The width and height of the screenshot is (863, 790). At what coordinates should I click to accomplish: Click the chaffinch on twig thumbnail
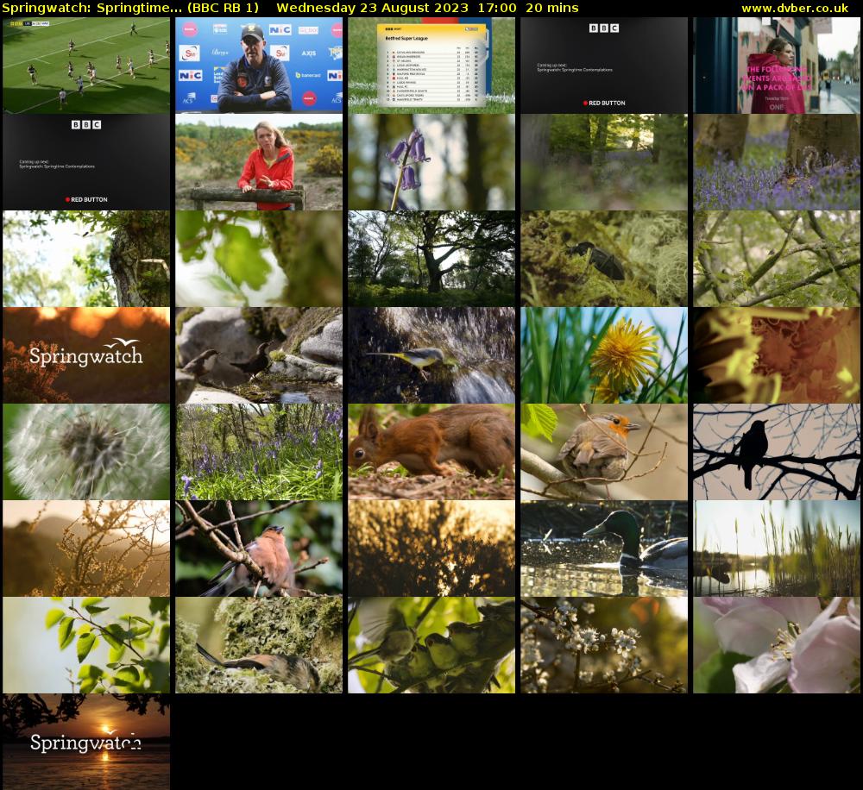click(x=259, y=549)
